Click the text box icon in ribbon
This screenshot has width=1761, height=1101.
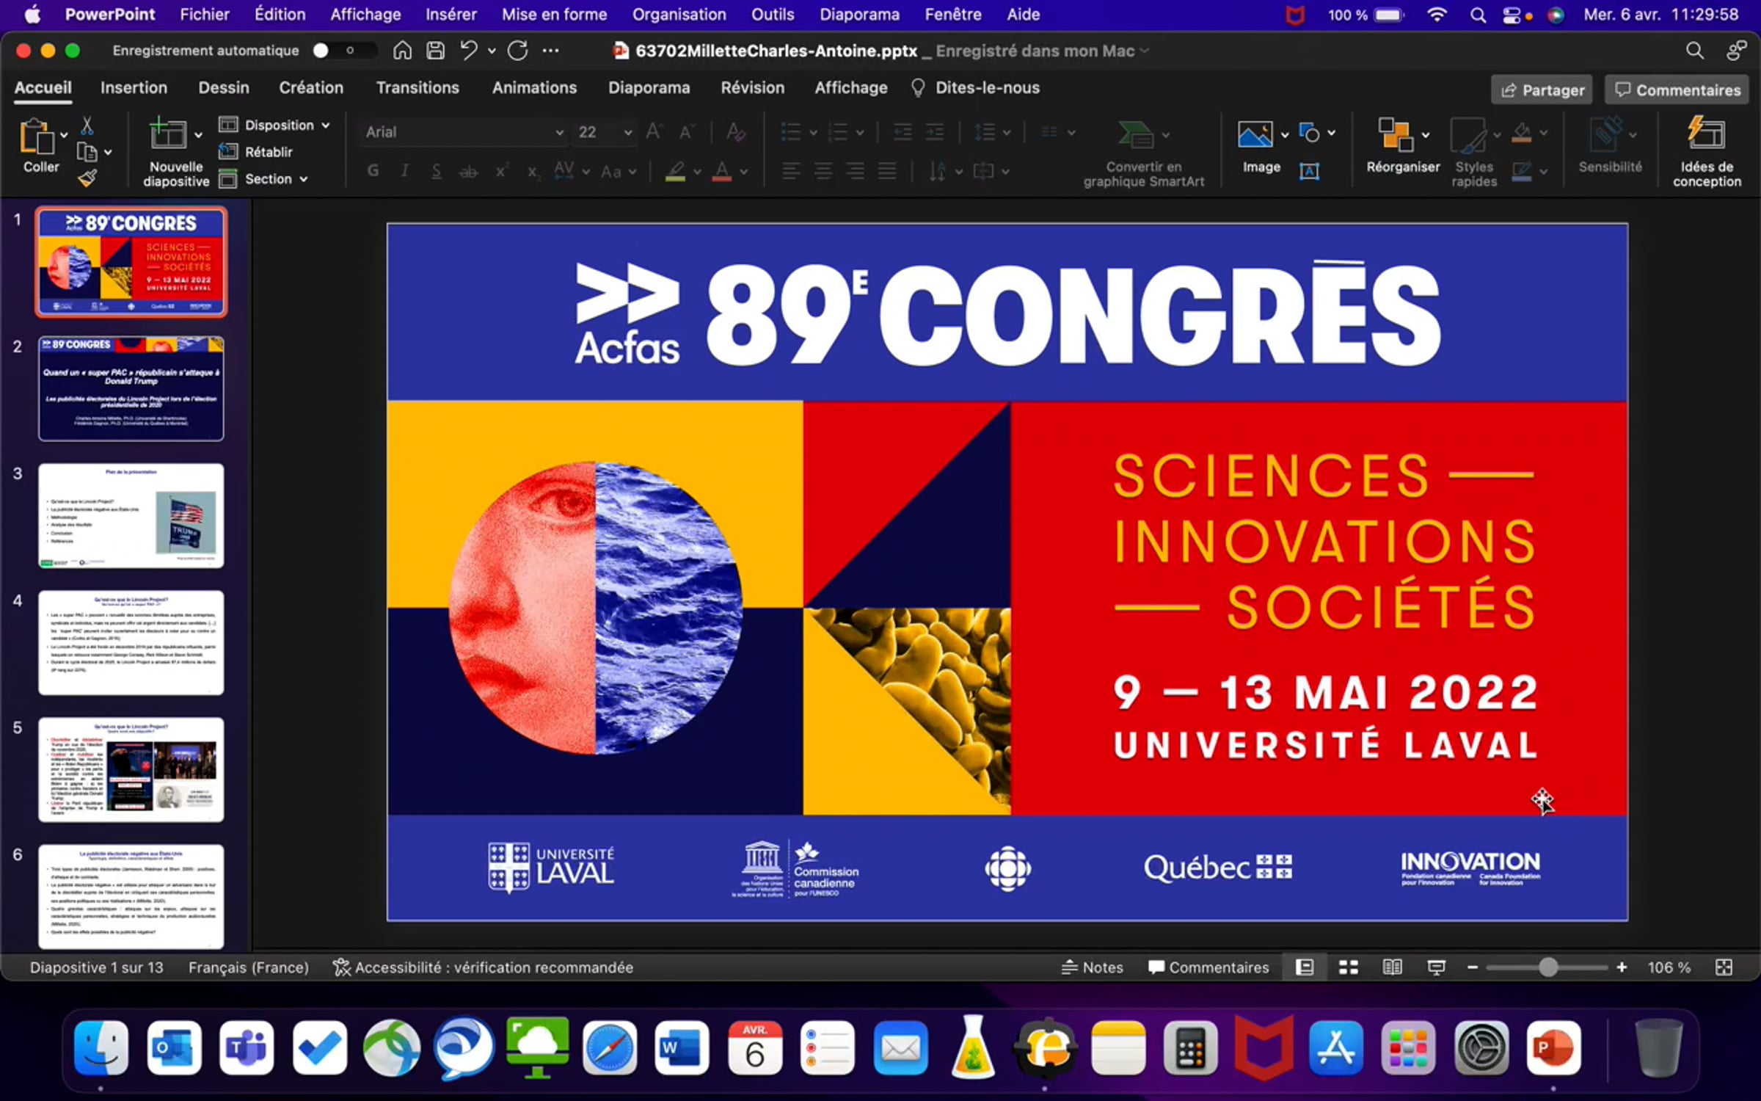coord(1310,171)
